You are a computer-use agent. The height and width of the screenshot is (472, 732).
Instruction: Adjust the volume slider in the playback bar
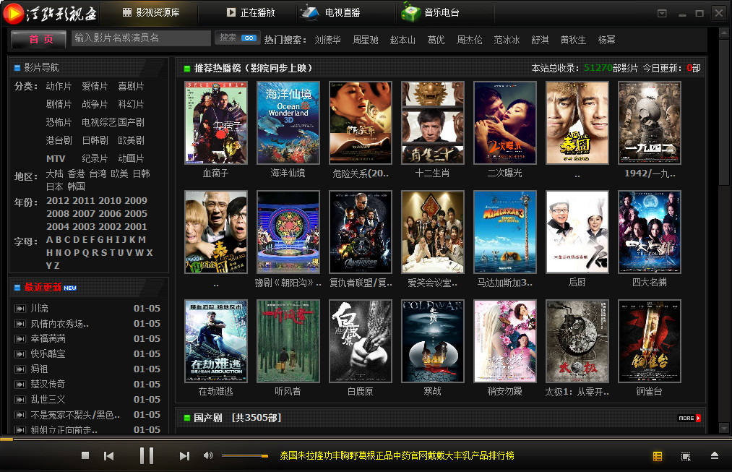(245, 455)
